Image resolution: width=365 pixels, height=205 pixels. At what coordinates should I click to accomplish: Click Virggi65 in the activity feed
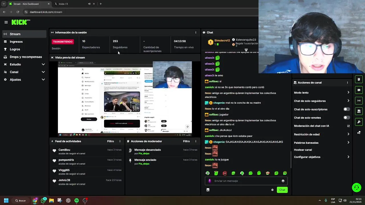pos(64,170)
